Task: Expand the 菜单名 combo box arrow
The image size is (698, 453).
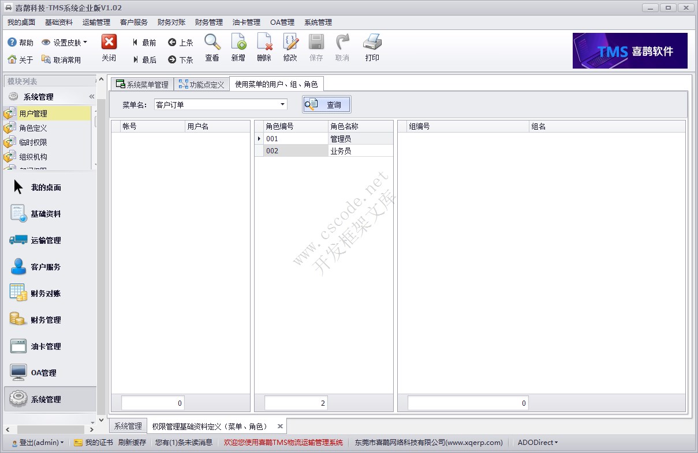Action: pyautogui.click(x=283, y=104)
